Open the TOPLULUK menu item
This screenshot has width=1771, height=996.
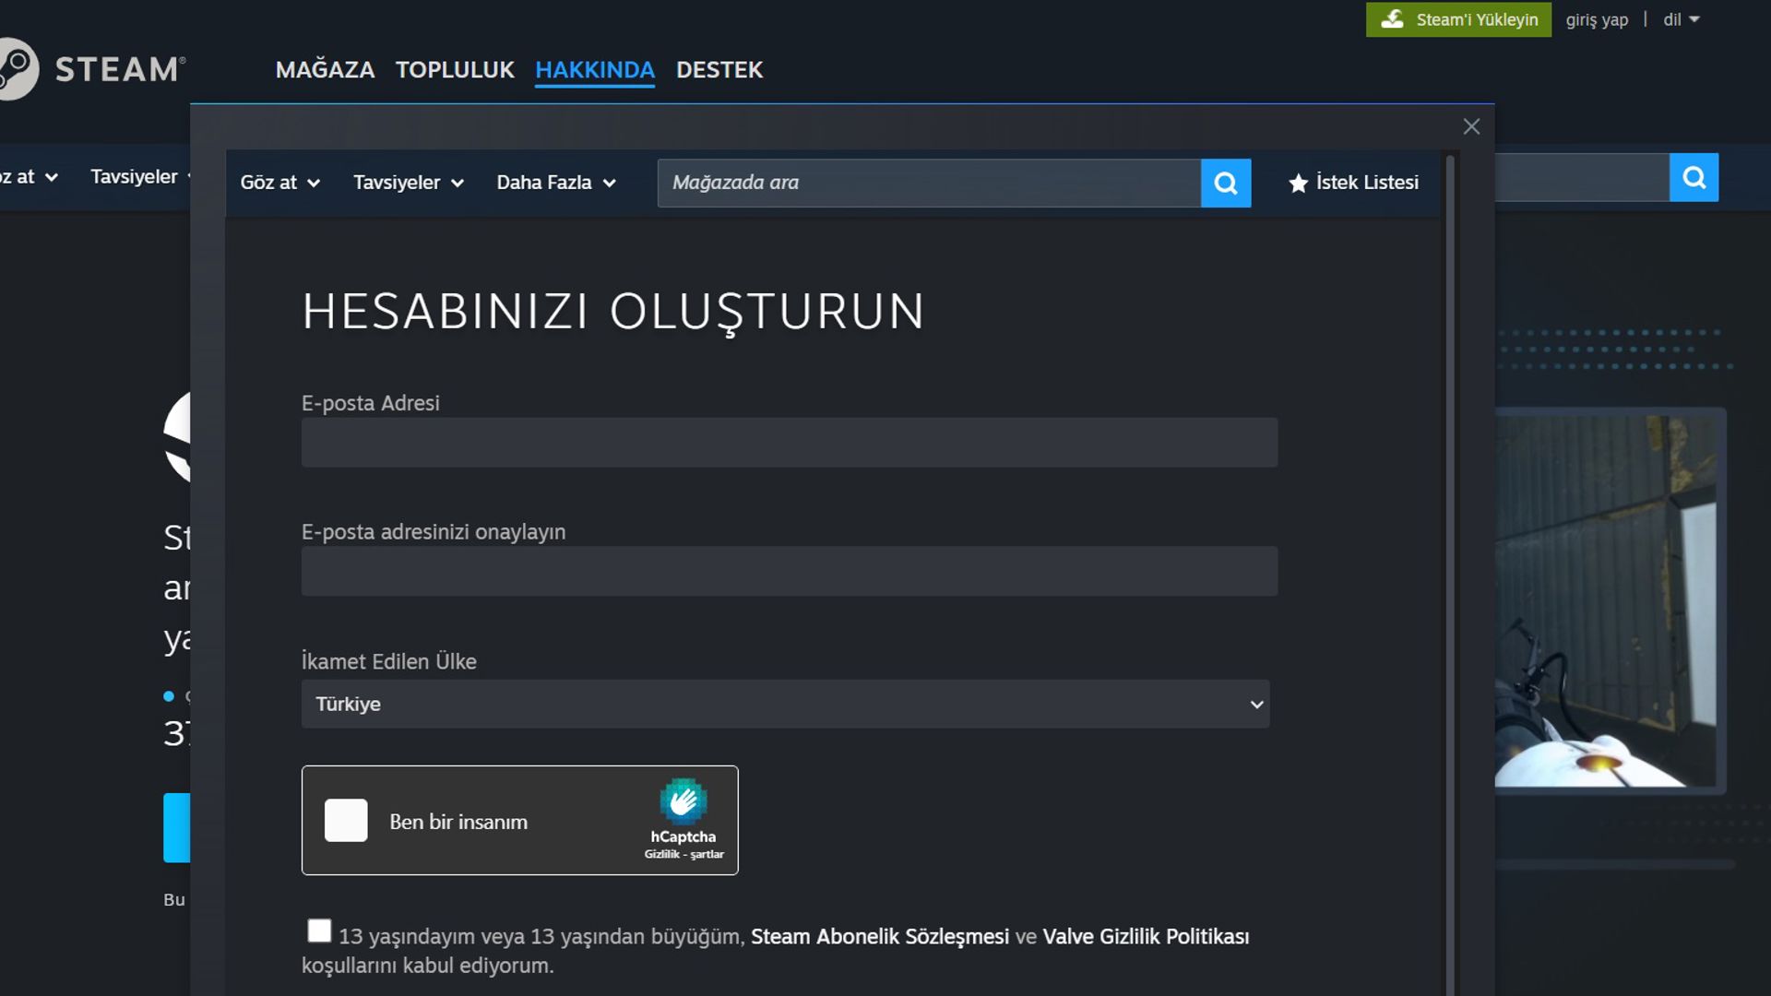click(x=455, y=70)
